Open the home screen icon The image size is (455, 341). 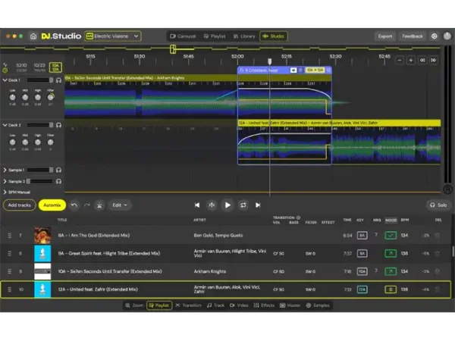pos(33,36)
